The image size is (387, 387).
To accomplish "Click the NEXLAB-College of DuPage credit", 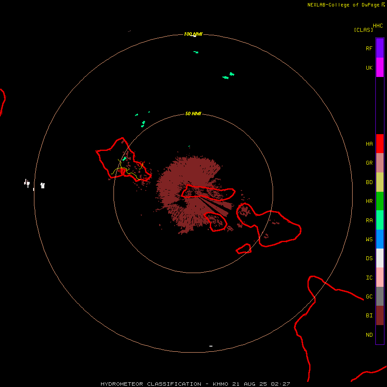I will pos(346,5).
